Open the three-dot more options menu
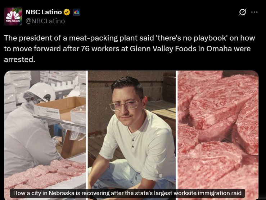The image size is (266, 200). pos(254,12)
